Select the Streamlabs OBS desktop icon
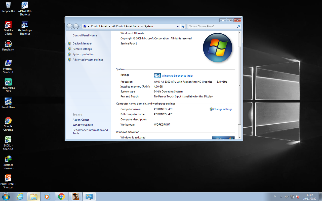The width and height of the screenshot is (322, 201). click(x=8, y=86)
